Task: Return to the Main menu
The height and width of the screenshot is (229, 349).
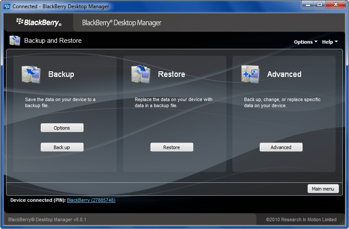Action: click(323, 189)
